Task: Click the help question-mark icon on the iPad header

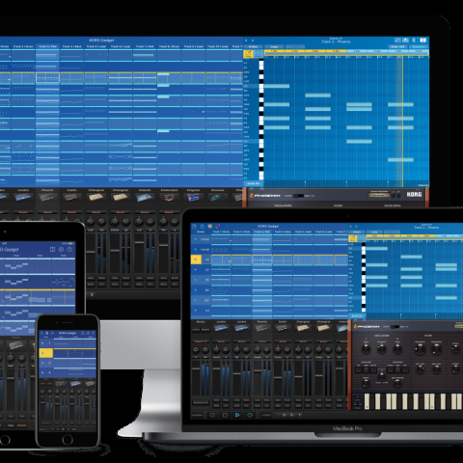Action: (69, 250)
